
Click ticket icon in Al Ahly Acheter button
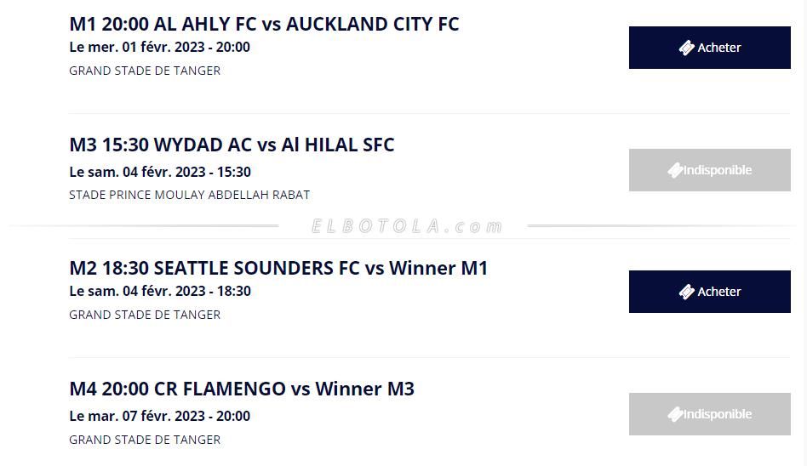coord(686,48)
